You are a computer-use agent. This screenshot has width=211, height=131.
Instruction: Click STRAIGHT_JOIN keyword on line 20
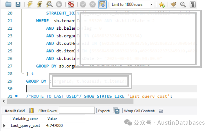tap(63, 13)
